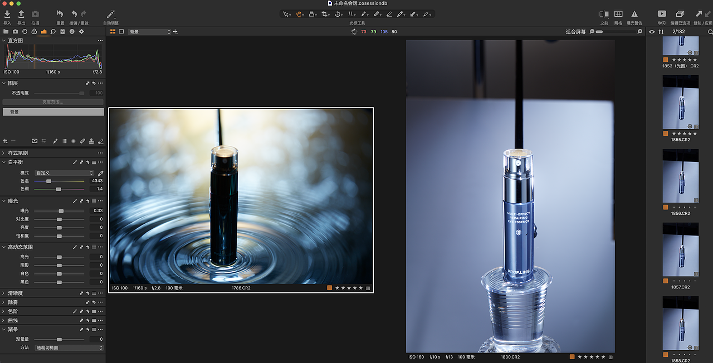Click the Export (导出) toolbar icon

click(21, 14)
